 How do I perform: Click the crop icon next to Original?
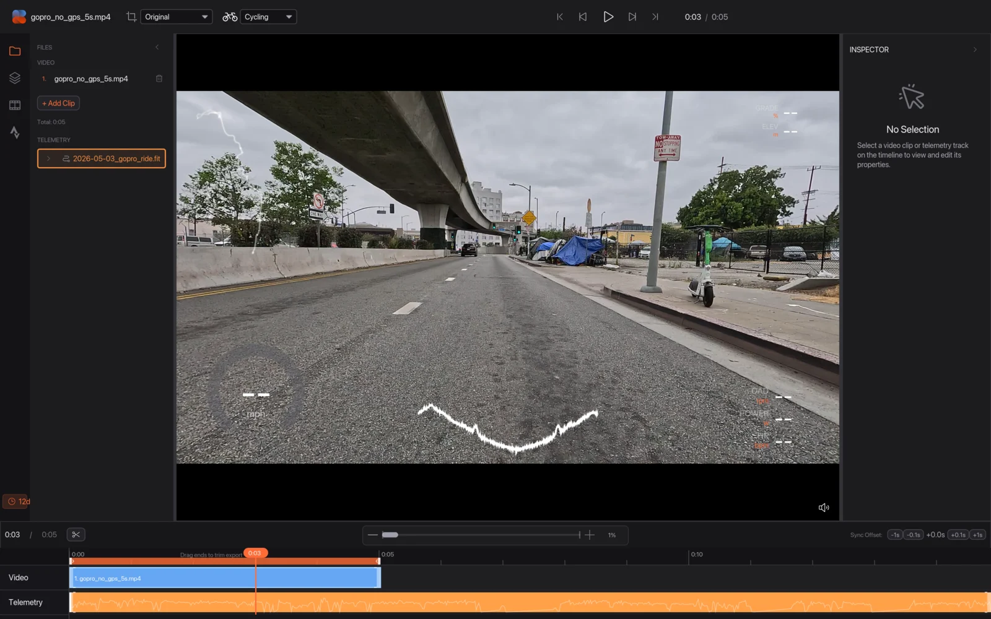click(131, 17)
